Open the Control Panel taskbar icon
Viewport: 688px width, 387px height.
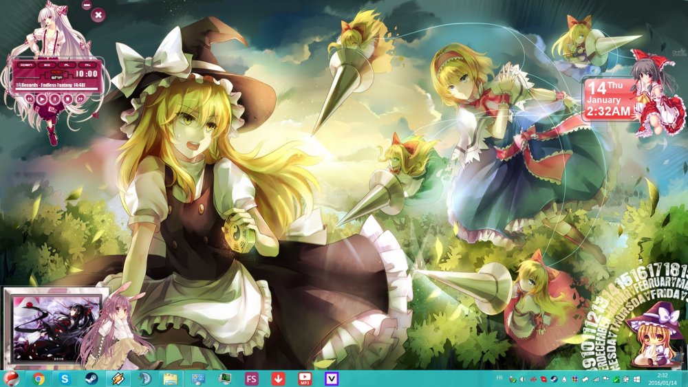tap(197, 379)
